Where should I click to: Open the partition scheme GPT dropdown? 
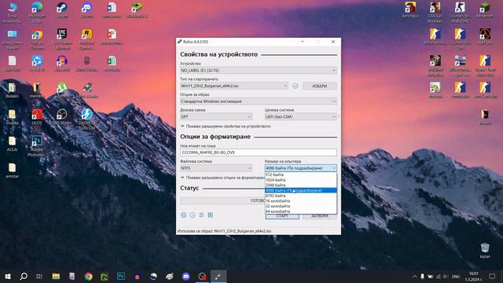[x=216, y=117]
